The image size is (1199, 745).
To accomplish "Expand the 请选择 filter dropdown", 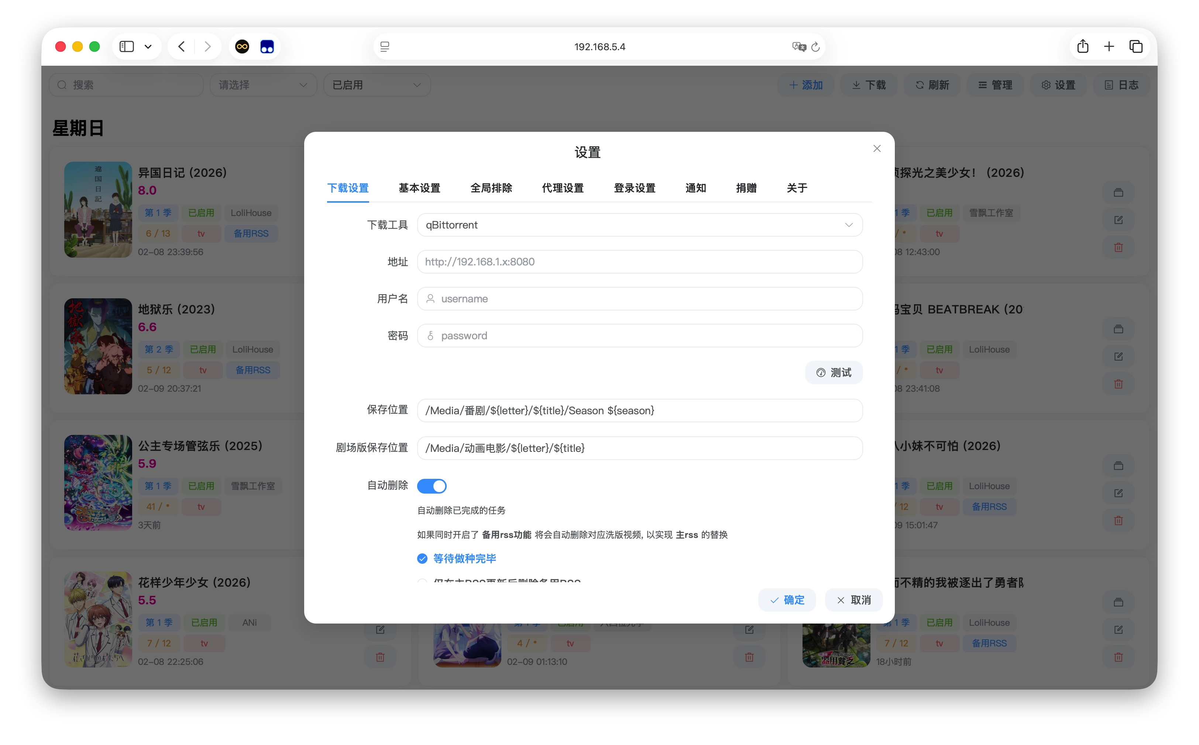I will pyautogui.click(x=263, y=85).
